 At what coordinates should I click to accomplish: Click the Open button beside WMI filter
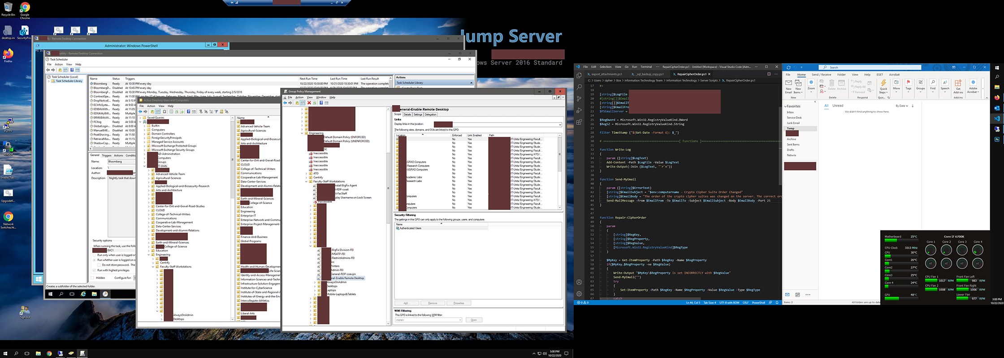click(474, 320)
